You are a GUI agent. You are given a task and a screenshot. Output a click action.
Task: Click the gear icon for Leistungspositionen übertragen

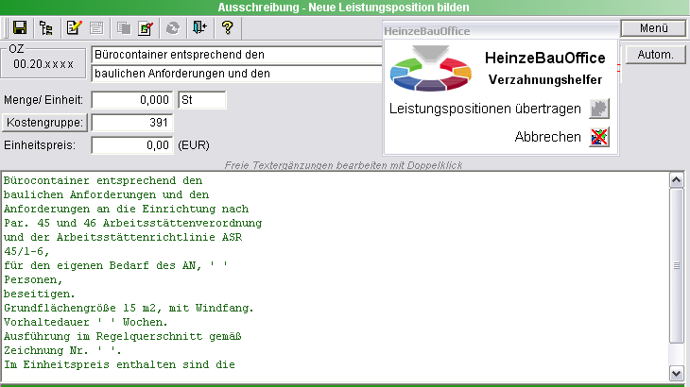pos(599,109)
